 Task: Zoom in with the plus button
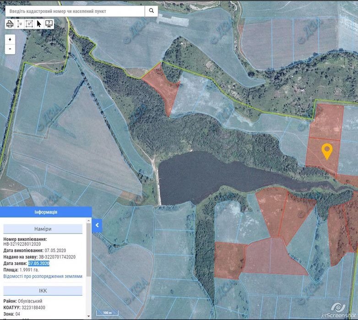coord(10,39)
